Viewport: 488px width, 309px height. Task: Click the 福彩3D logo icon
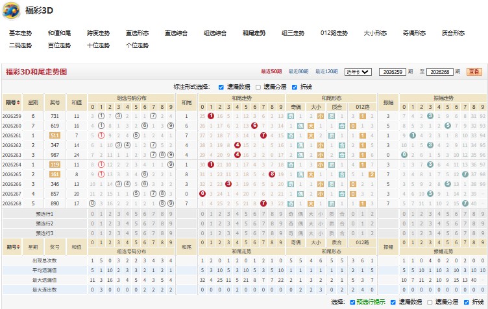tap(11, 10)
